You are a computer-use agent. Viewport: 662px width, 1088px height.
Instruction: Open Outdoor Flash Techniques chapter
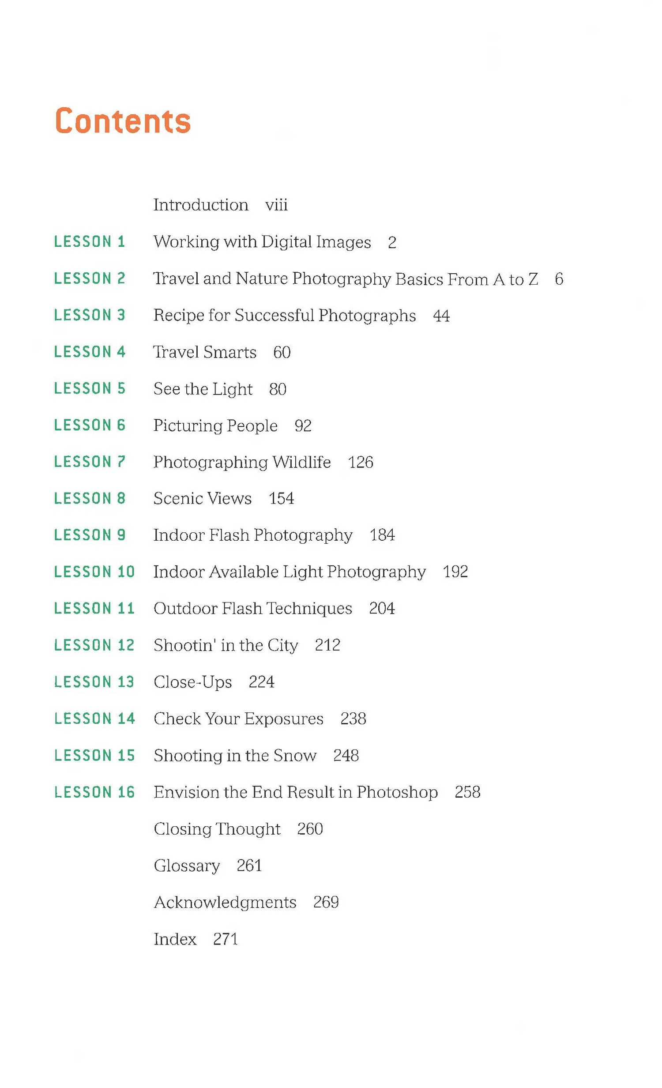point(252,609)
